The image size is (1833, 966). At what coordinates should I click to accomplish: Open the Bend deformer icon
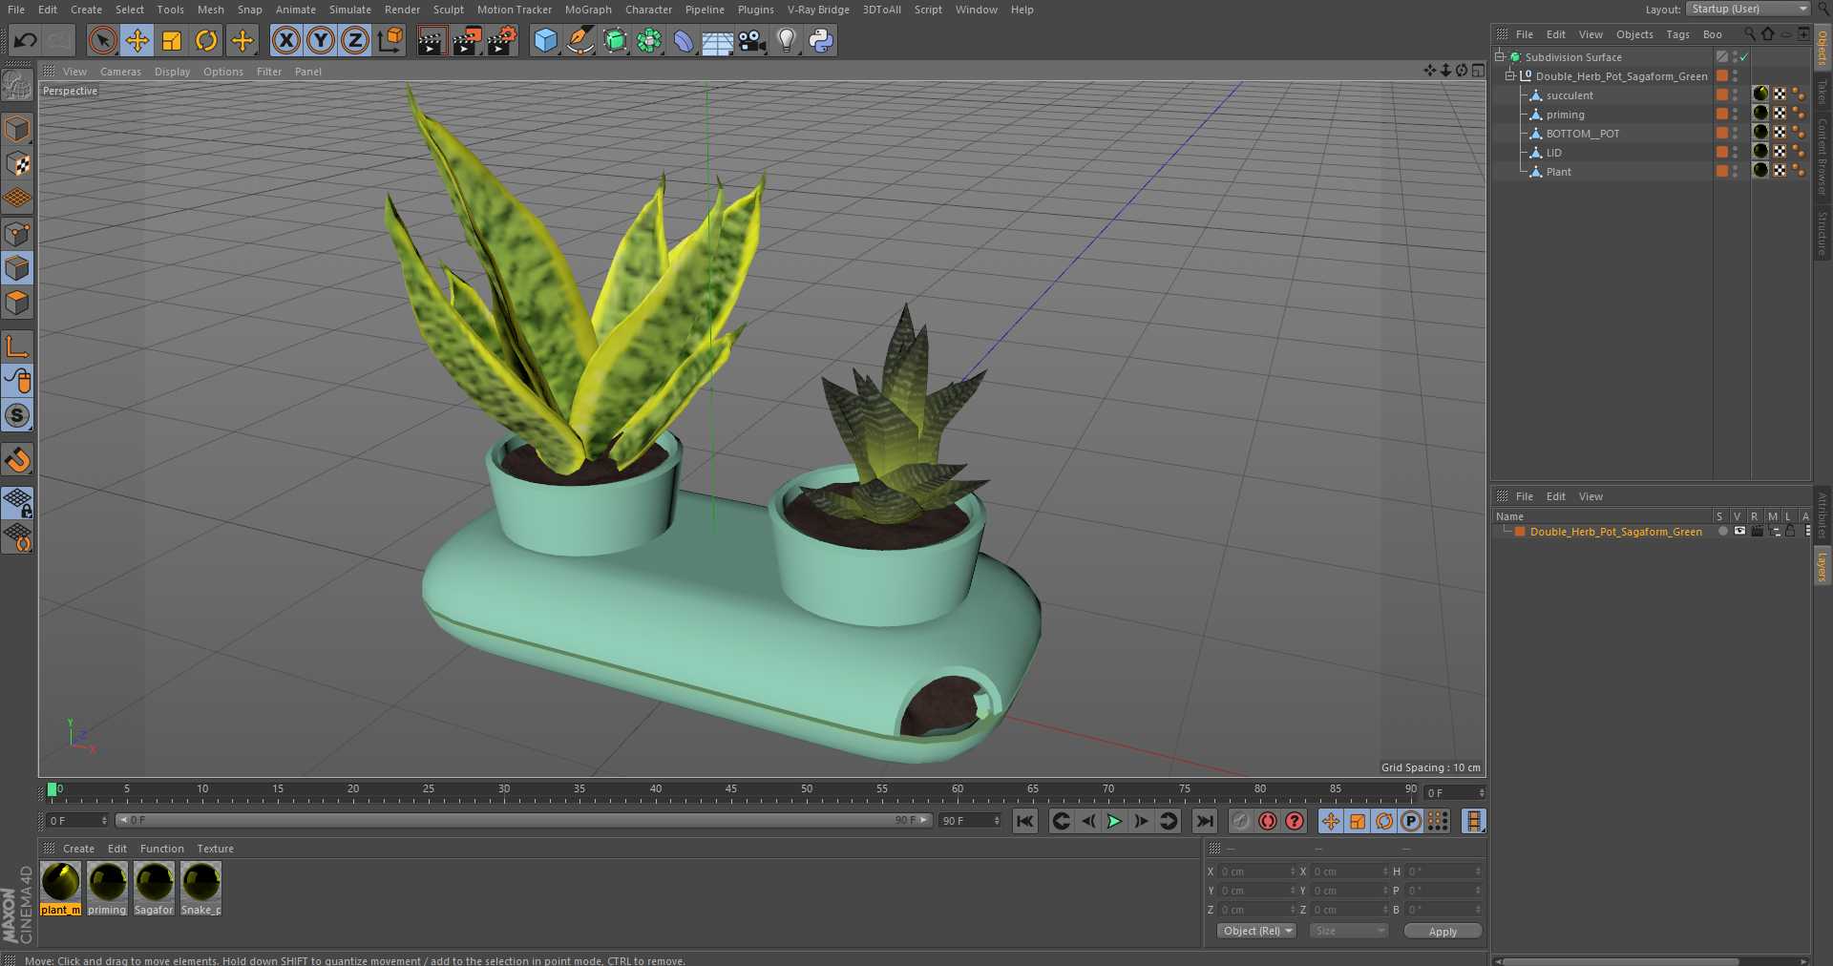pyautogui.click(x=684, y=40)
